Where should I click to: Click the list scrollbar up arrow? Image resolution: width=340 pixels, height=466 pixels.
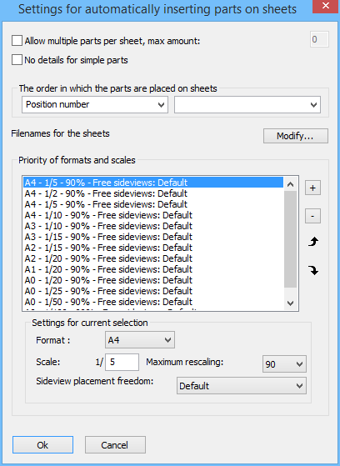[x=290, y=184]
